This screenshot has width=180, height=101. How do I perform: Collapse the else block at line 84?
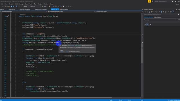[x=11, y=82]
